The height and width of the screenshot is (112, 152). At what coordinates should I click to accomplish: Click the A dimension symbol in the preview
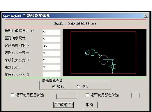(113, 67)
